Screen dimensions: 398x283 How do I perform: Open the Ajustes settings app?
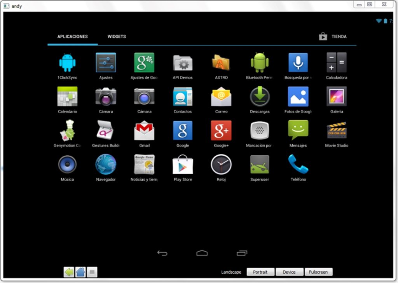pos(106,63)
